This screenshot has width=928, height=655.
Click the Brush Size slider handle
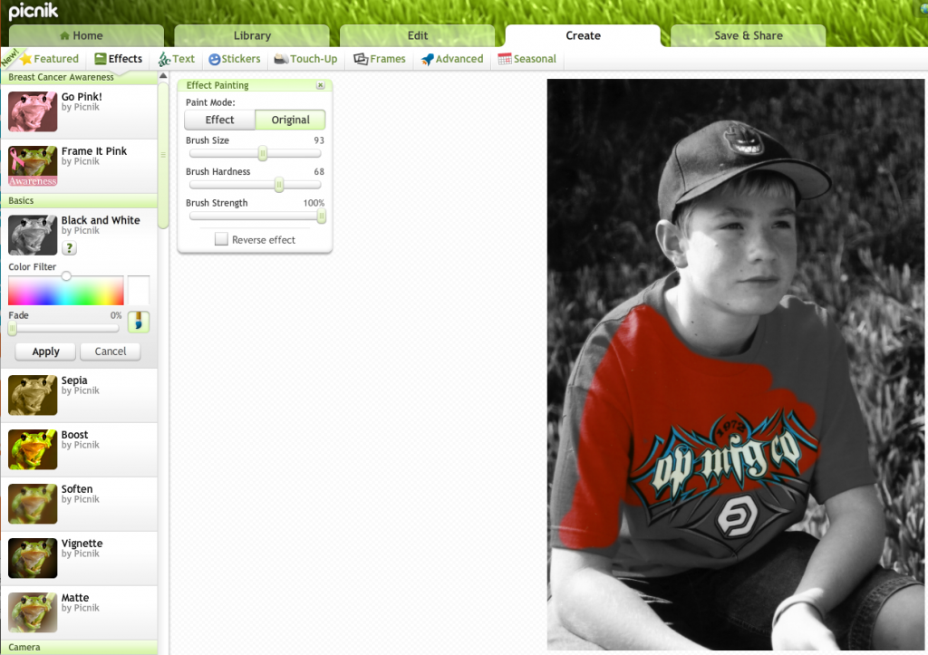click(263, 154)
